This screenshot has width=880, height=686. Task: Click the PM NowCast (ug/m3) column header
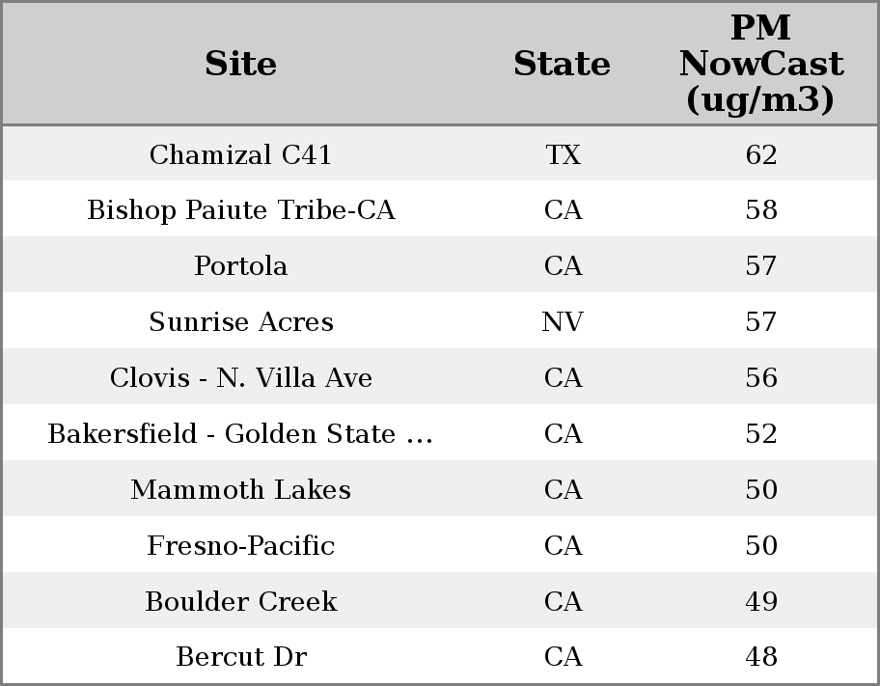tap(761, 64)
